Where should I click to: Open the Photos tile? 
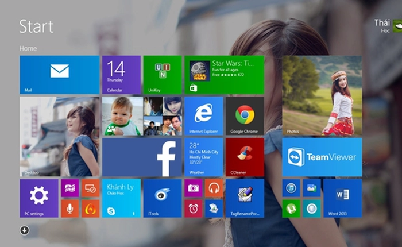coord(322,95)
